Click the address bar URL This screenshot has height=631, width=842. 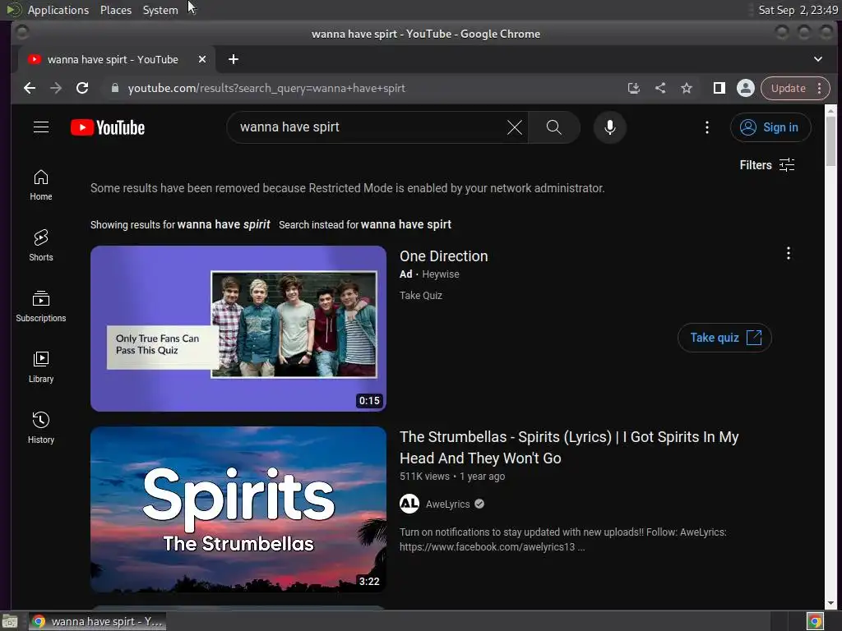(x=266, y=88)
